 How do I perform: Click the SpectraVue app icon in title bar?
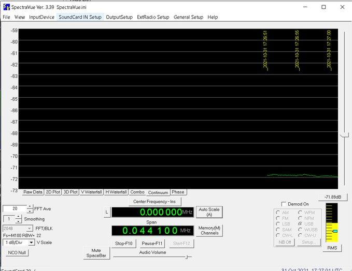tap(6, 7)
